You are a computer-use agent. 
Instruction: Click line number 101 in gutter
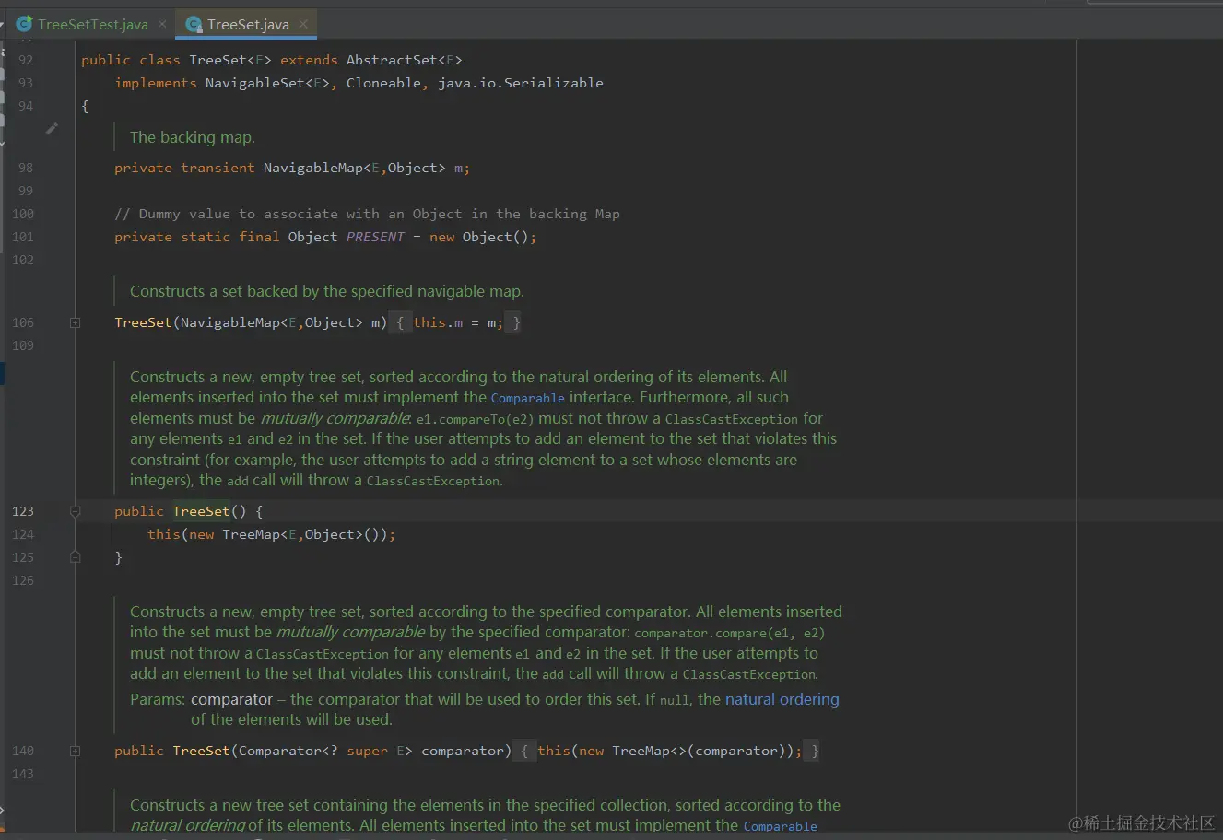click(23, 237)
